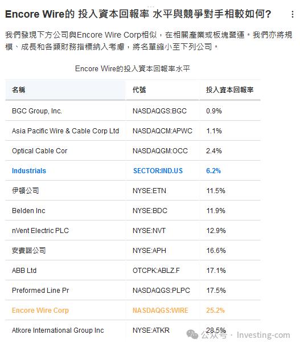This screenshot has height=347, width=300.
Task: Select Belden Inc row
Action: tap(133, 210)
